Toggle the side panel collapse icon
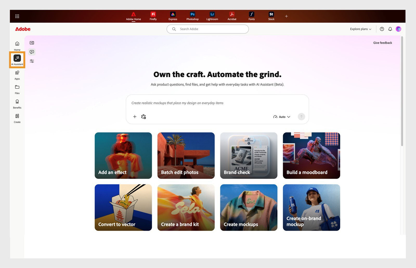Image resolution: width=416 pixels, height=268 pixels. 32,43
